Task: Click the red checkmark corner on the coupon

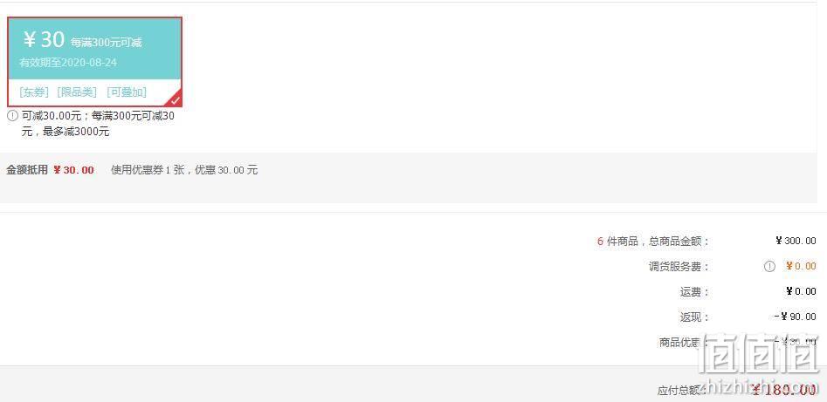Action: coord(174,99)
